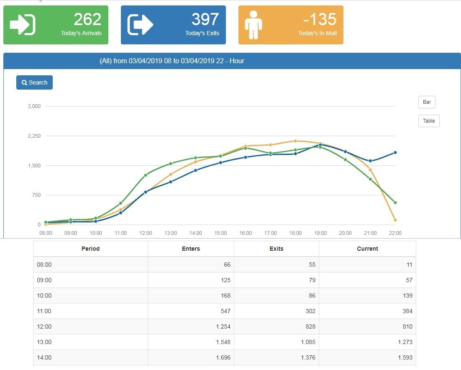
Task: Click Enters value 1.696 in table
Action: (x=223, y=357)
